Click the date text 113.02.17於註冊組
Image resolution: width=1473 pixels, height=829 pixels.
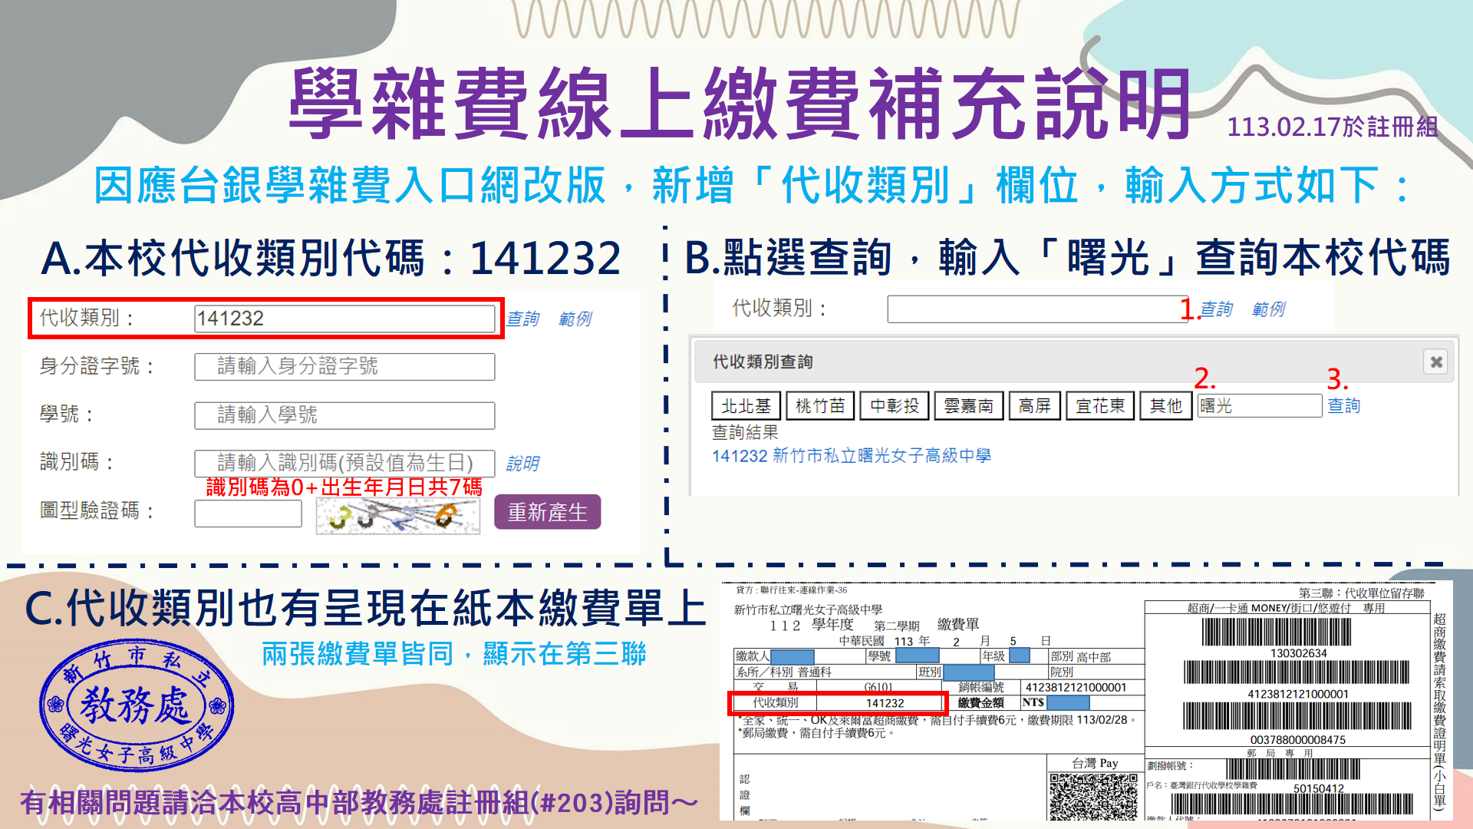1333,127
